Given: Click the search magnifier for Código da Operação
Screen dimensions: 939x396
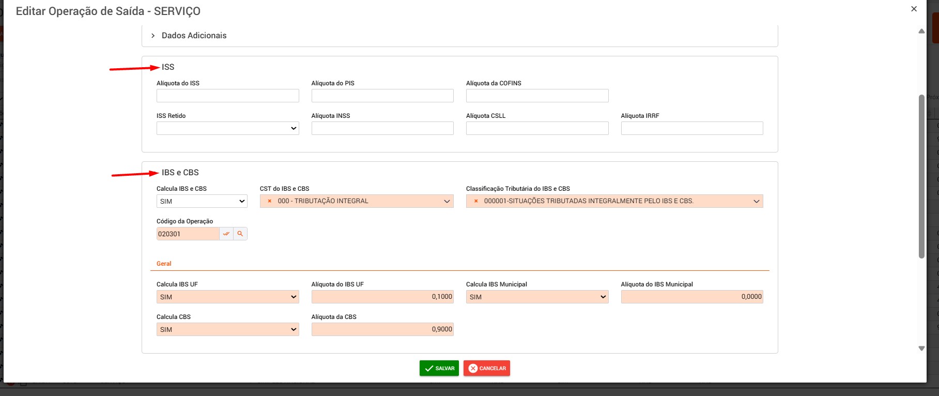Looking at the screenshot, I should [240, 234].
